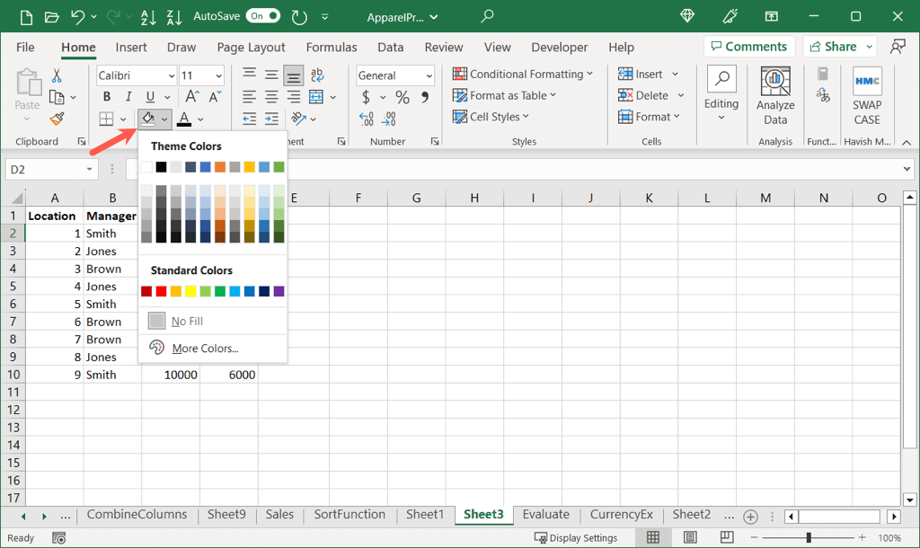Switch to the Page Layout ribbon tab

[x=251, y=47]
